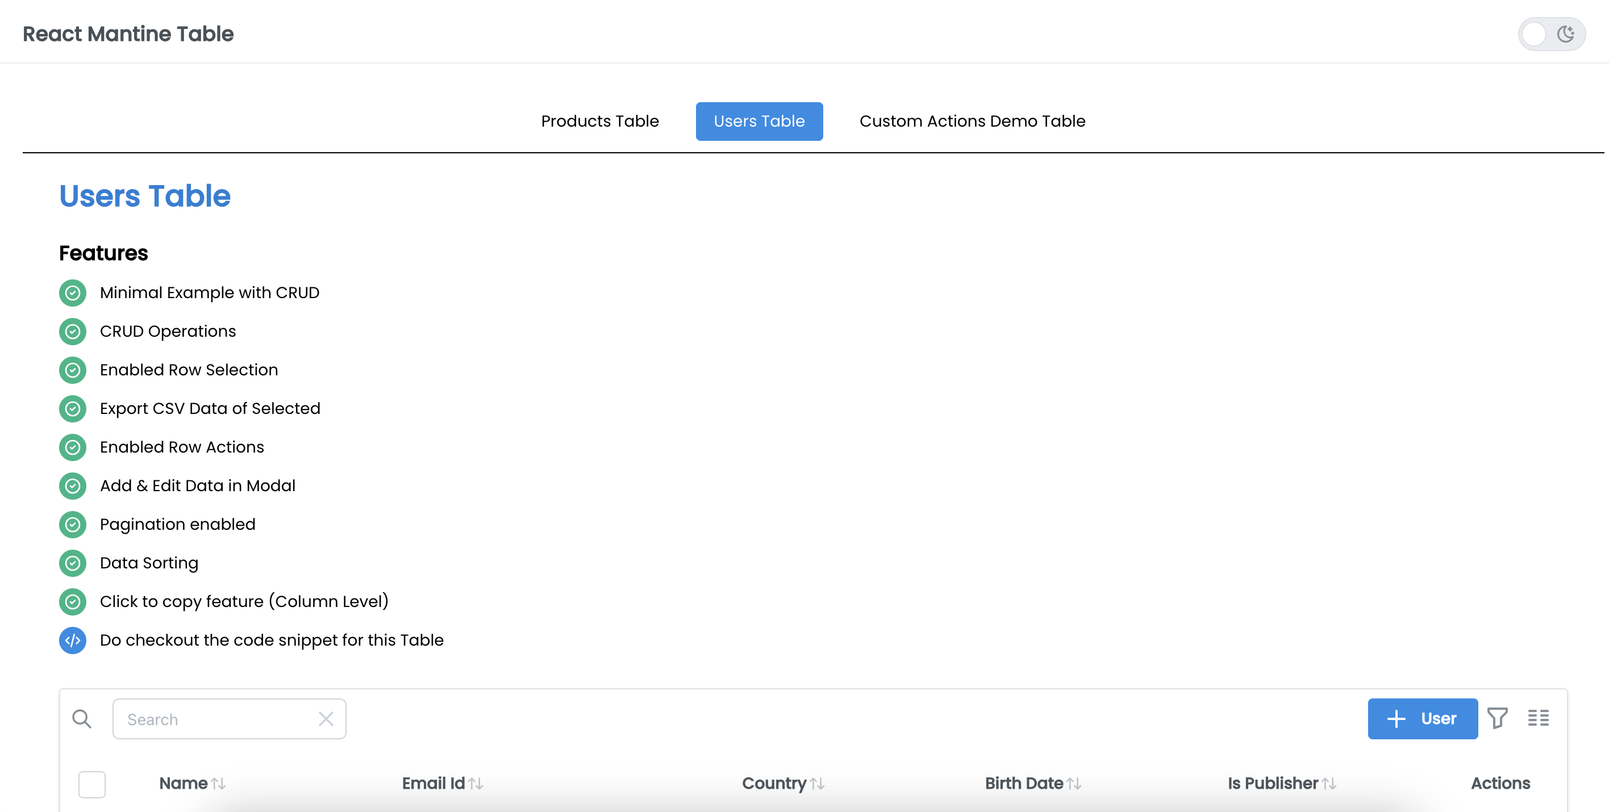The image size is (1609, 812).
Task: Clear search with the X icon
Action: [326, 719]
